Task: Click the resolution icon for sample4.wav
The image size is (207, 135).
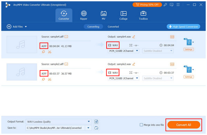Action: click(x=131, y=45)
